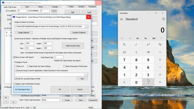Click the Google + button in main window

(x=82, y=7)
